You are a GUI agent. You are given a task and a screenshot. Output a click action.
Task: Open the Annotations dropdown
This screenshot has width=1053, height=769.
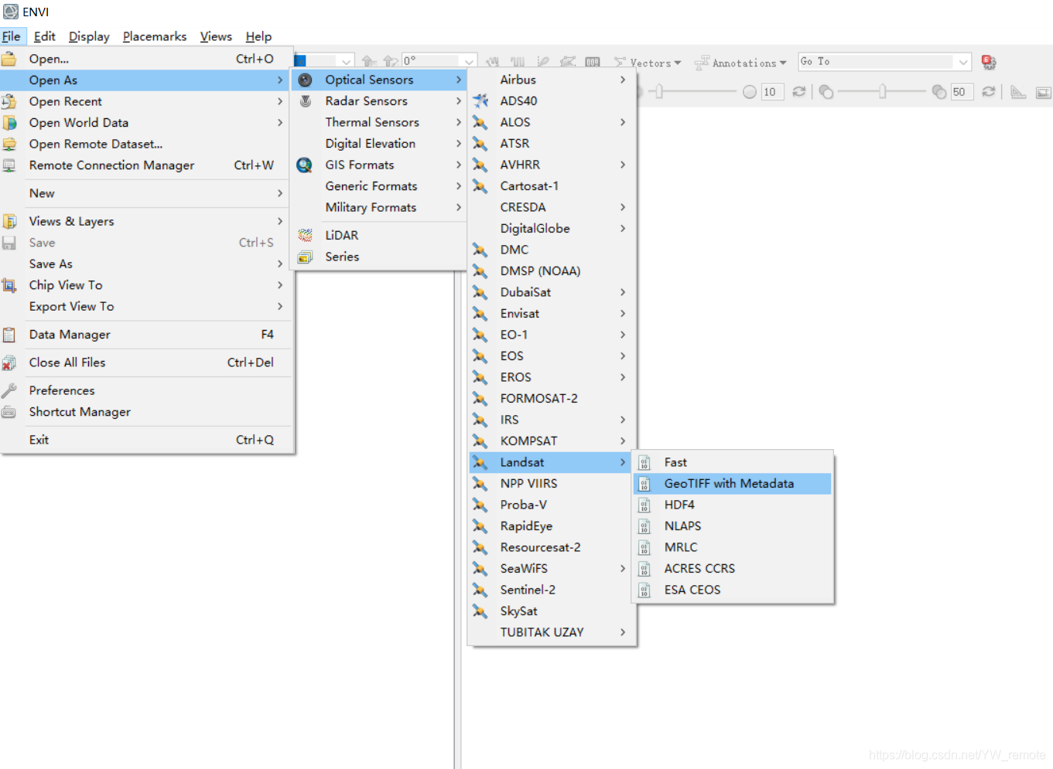pos(740,63)
